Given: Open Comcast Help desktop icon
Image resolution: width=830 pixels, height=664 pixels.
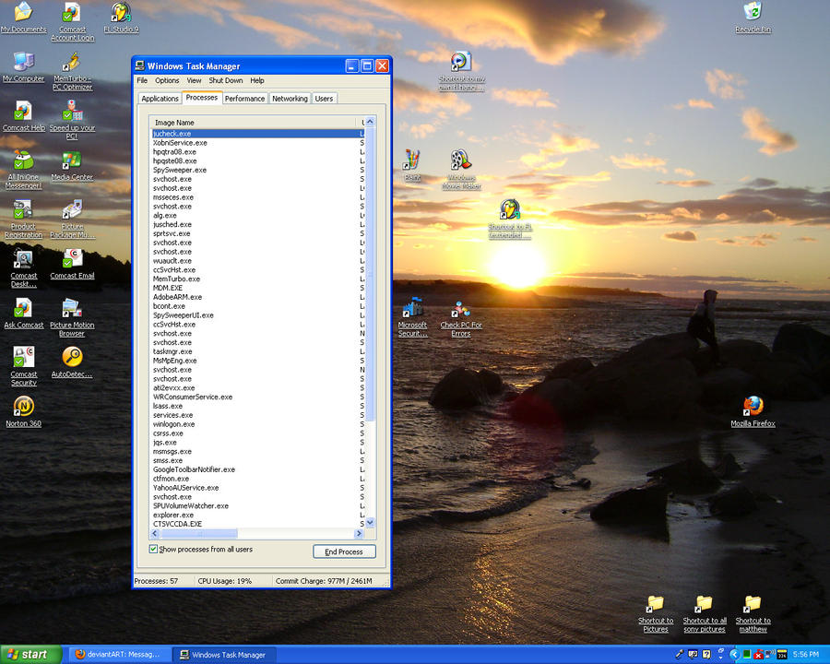Looking at the screenshot, I should click(x=23, y=116).
